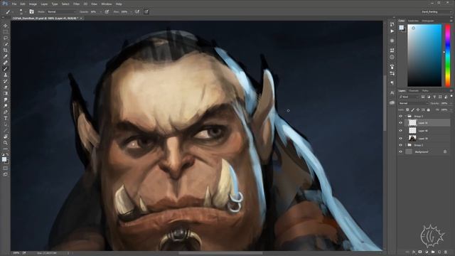Select the Clone Stamp tool

click(x=6, y=75)
